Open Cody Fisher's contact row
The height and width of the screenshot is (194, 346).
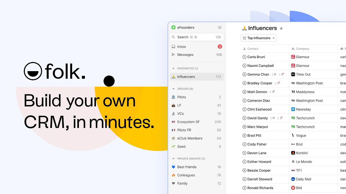coord(265,144)
